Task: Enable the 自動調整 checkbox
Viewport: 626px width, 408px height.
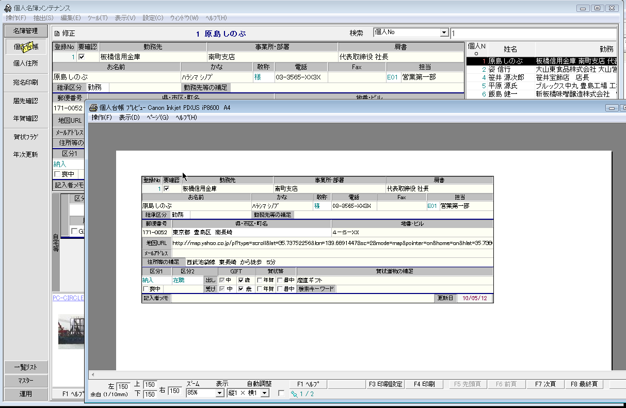Action: 281,394
